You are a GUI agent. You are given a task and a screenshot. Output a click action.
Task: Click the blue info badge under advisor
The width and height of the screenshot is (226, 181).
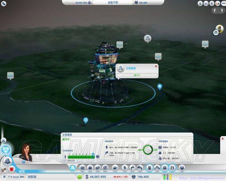click(x=24, y=162)
